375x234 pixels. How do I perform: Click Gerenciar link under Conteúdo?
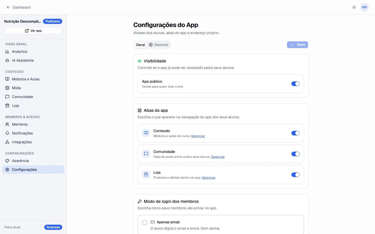click(x=198, y=136)
